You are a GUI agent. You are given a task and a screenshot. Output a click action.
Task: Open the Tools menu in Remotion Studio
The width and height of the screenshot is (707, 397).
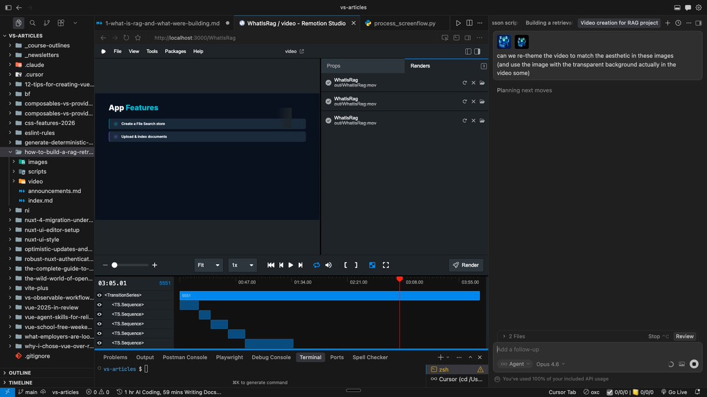pyautogui.click(x=152, y=51)
